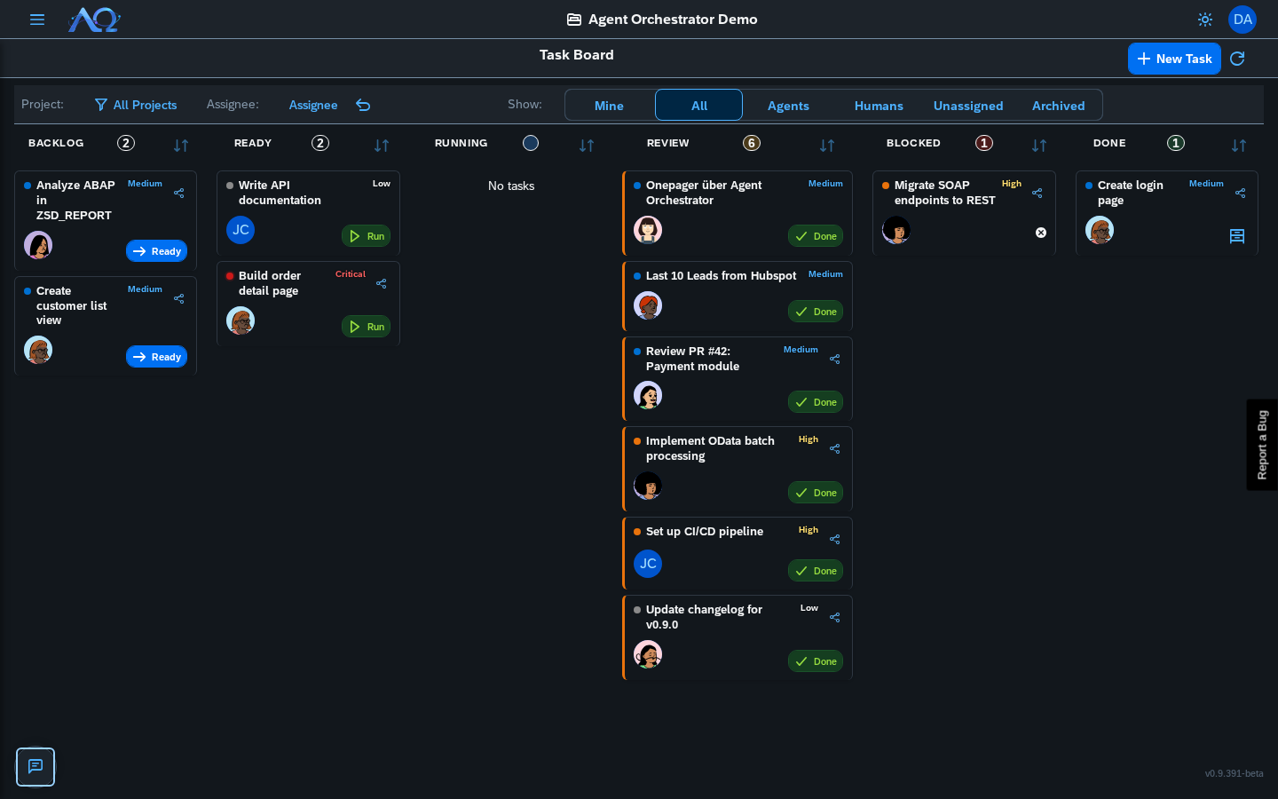
Task: Refresh the task board
Action: coord(1237,59)
